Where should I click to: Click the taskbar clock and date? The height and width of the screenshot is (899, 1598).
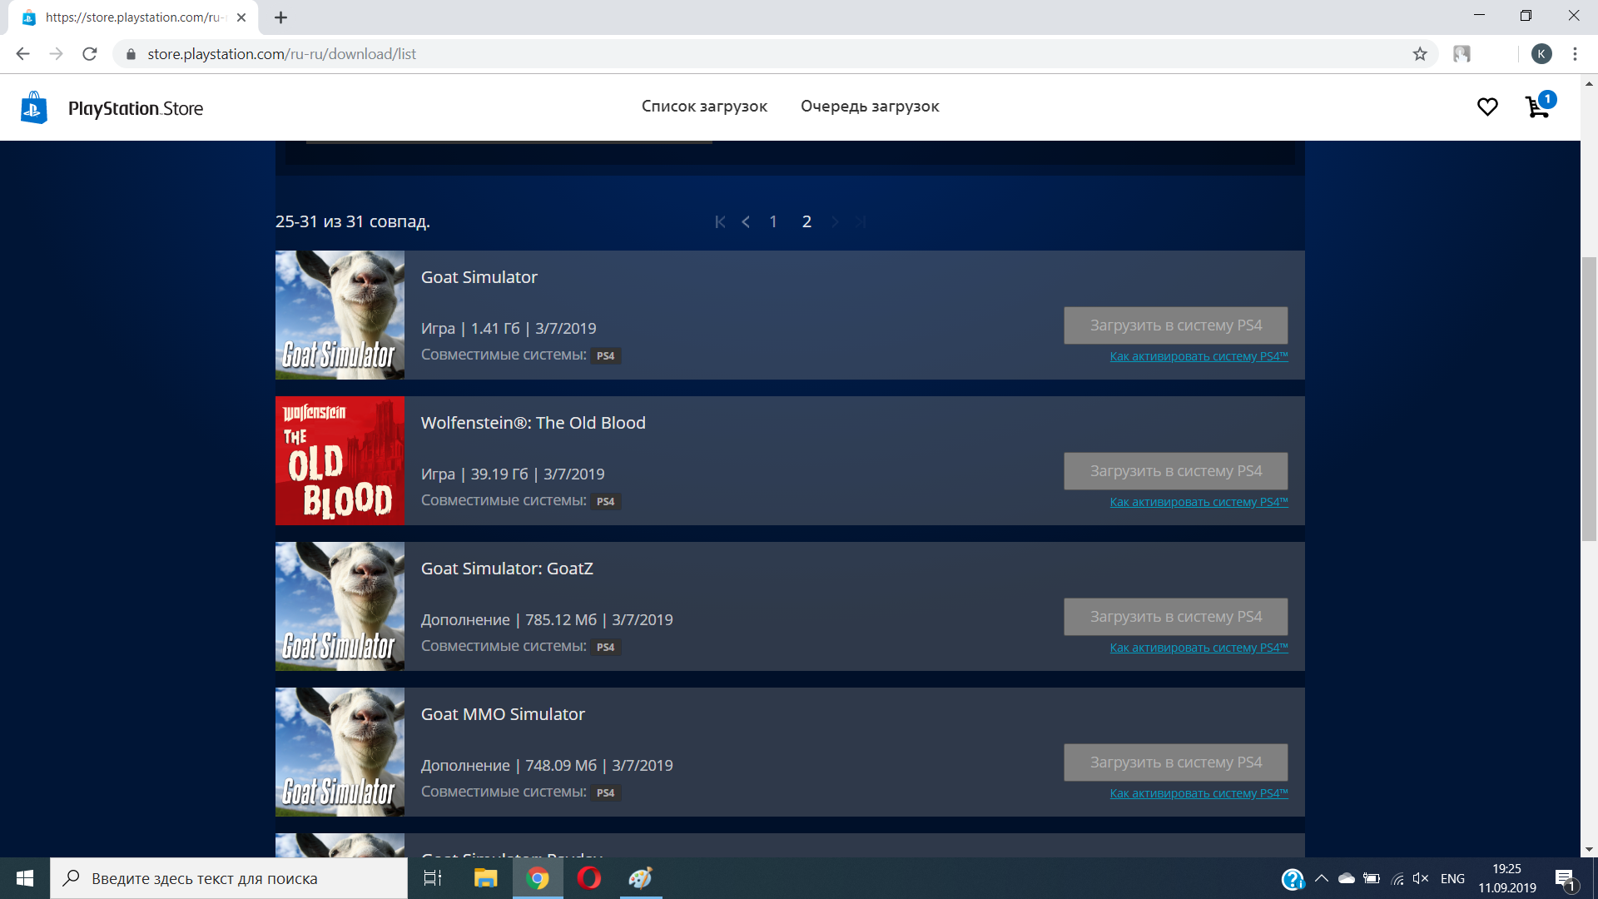[x=1506, y=878]
